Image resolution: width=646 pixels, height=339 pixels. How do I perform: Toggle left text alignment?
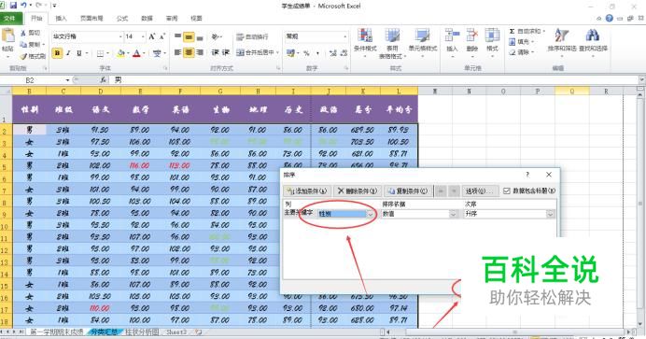(177, 52)
